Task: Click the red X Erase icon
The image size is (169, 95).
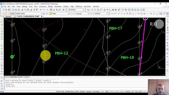Action: (41, 10)
